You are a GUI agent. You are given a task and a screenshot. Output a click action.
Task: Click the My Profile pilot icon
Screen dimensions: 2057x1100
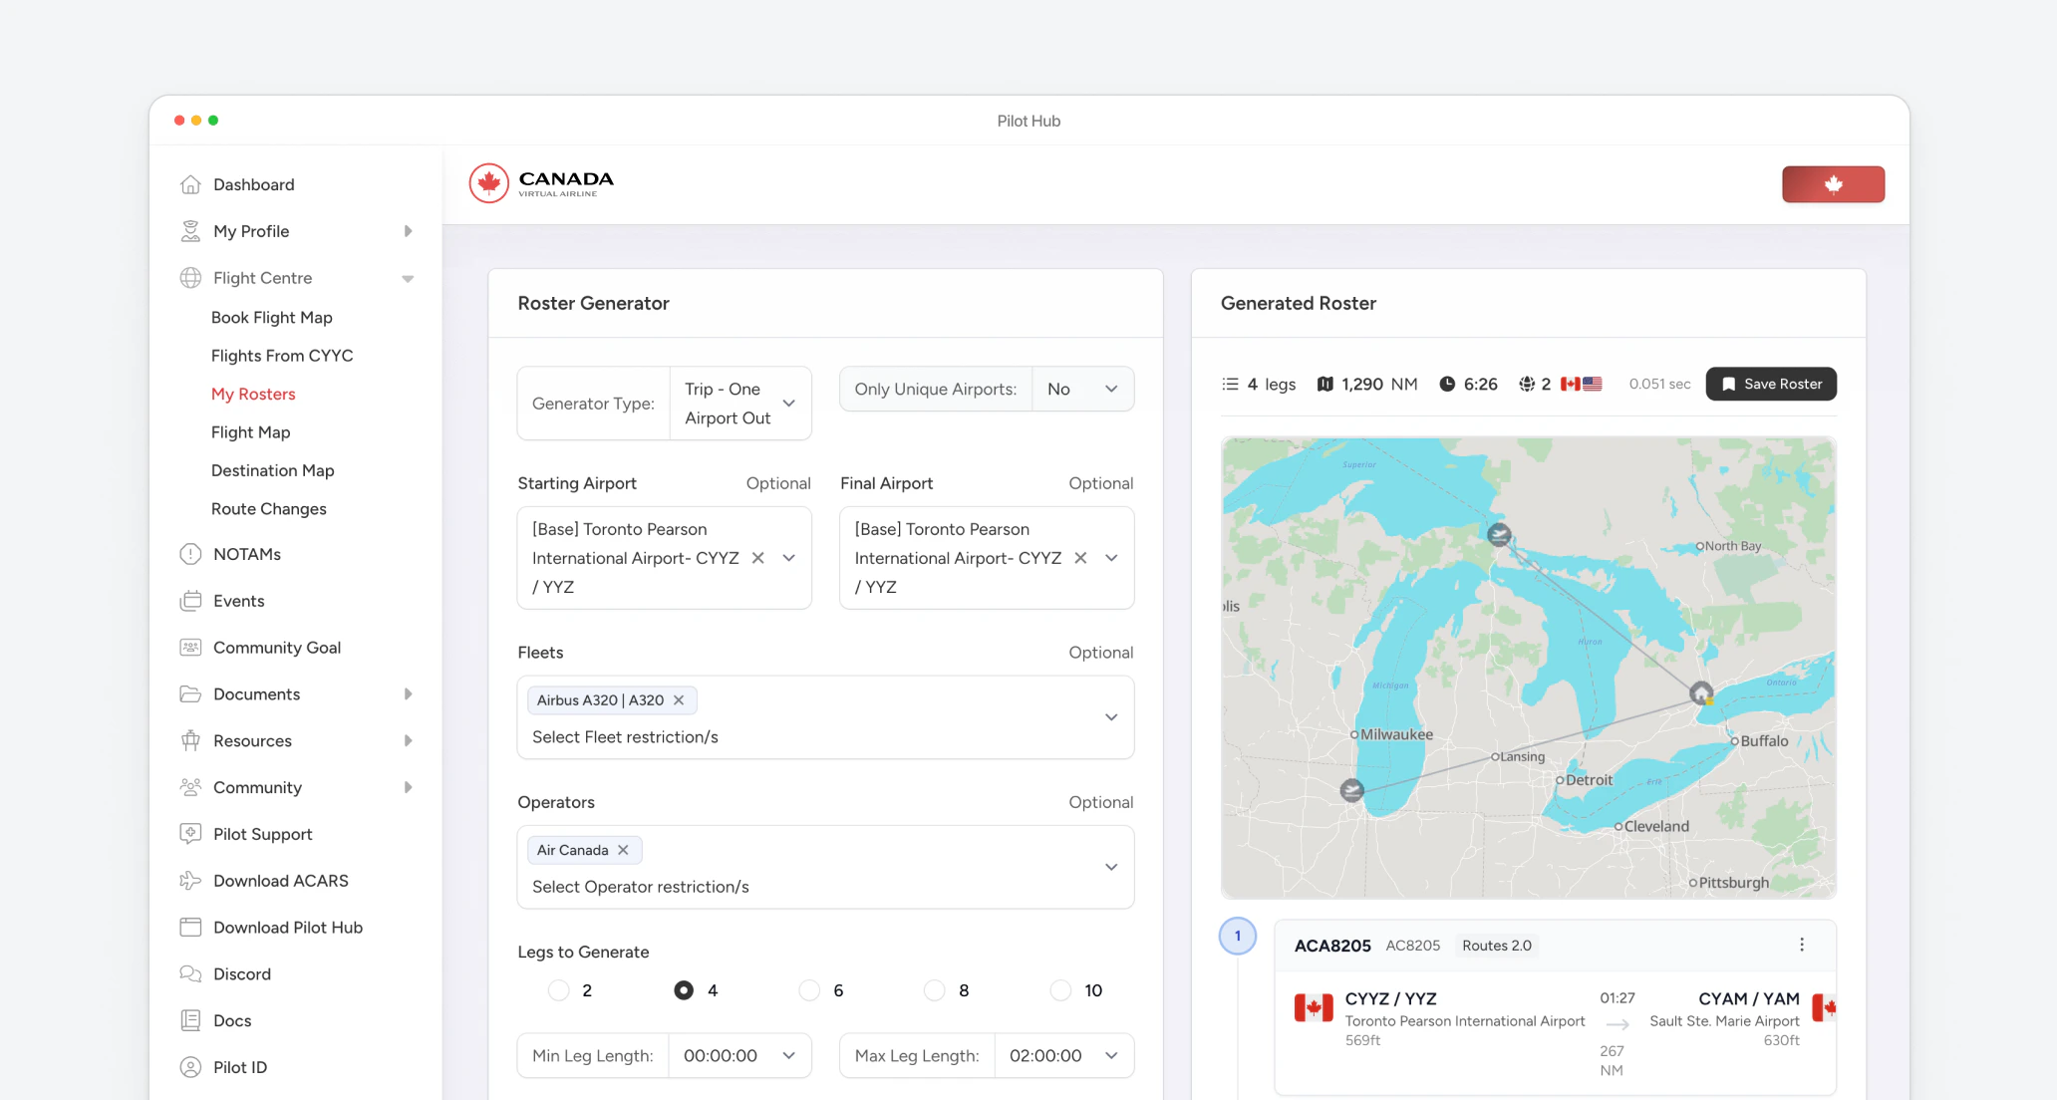point(190,231)
